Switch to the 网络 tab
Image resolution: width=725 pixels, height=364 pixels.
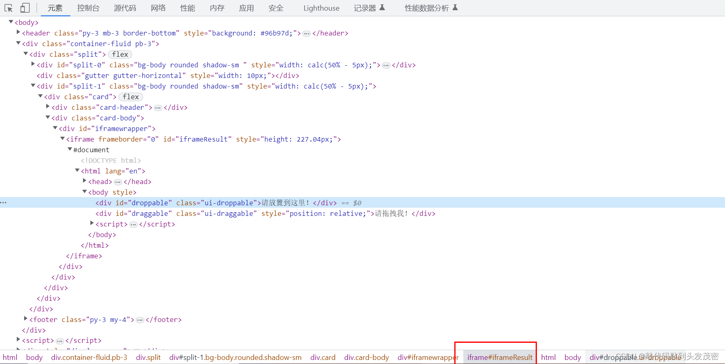coord(158,8)
